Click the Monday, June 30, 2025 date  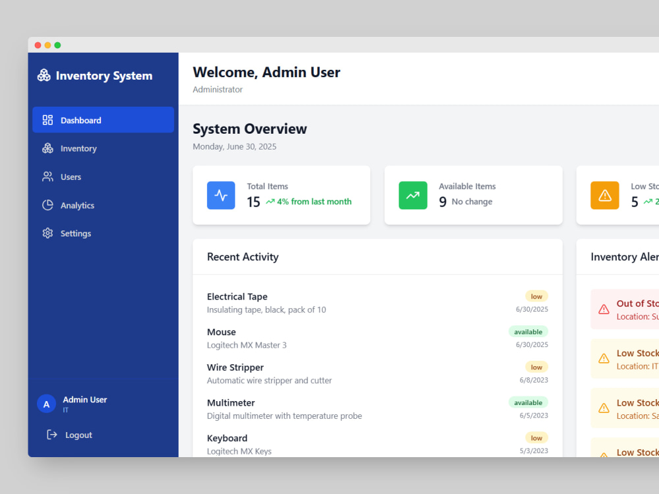[x=235, y=147]
